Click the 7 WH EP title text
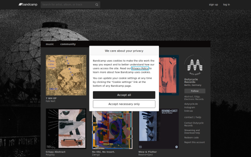The width and height of the screenshot is (251, 157). click(x=51, y=98)
